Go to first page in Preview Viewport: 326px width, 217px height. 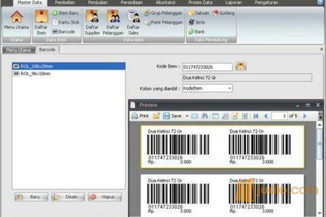click(x=256, y=116)
